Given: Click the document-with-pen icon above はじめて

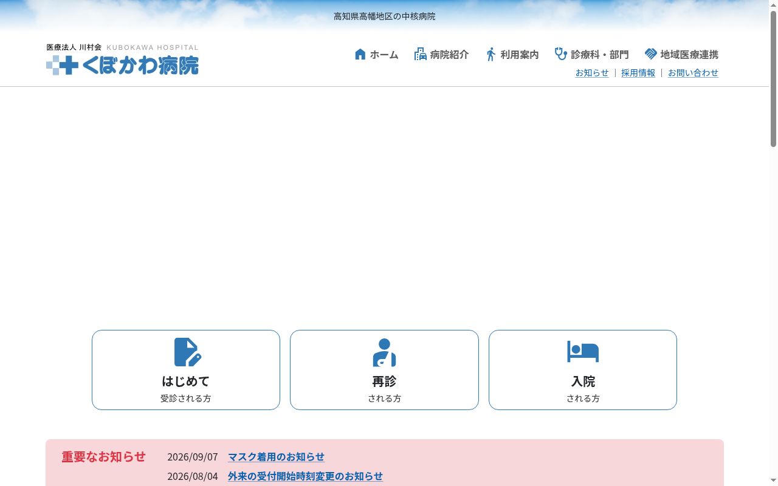Looking at the screenshot, I should pos(187,352).
